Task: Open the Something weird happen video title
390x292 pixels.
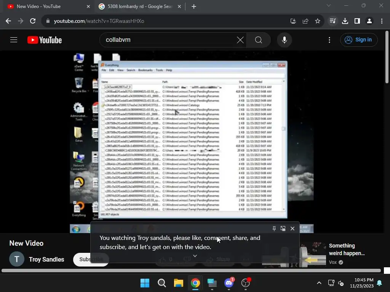Action: (x=347, y=249)
